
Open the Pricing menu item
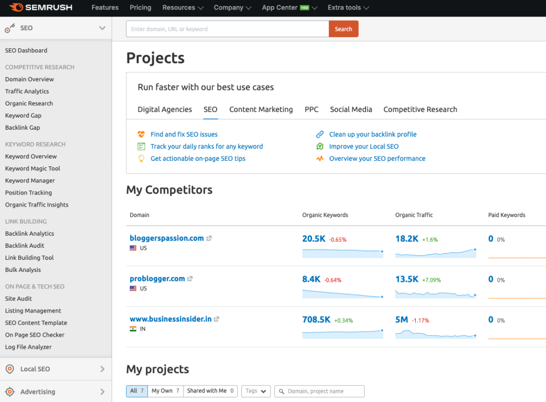pos(141,8)
